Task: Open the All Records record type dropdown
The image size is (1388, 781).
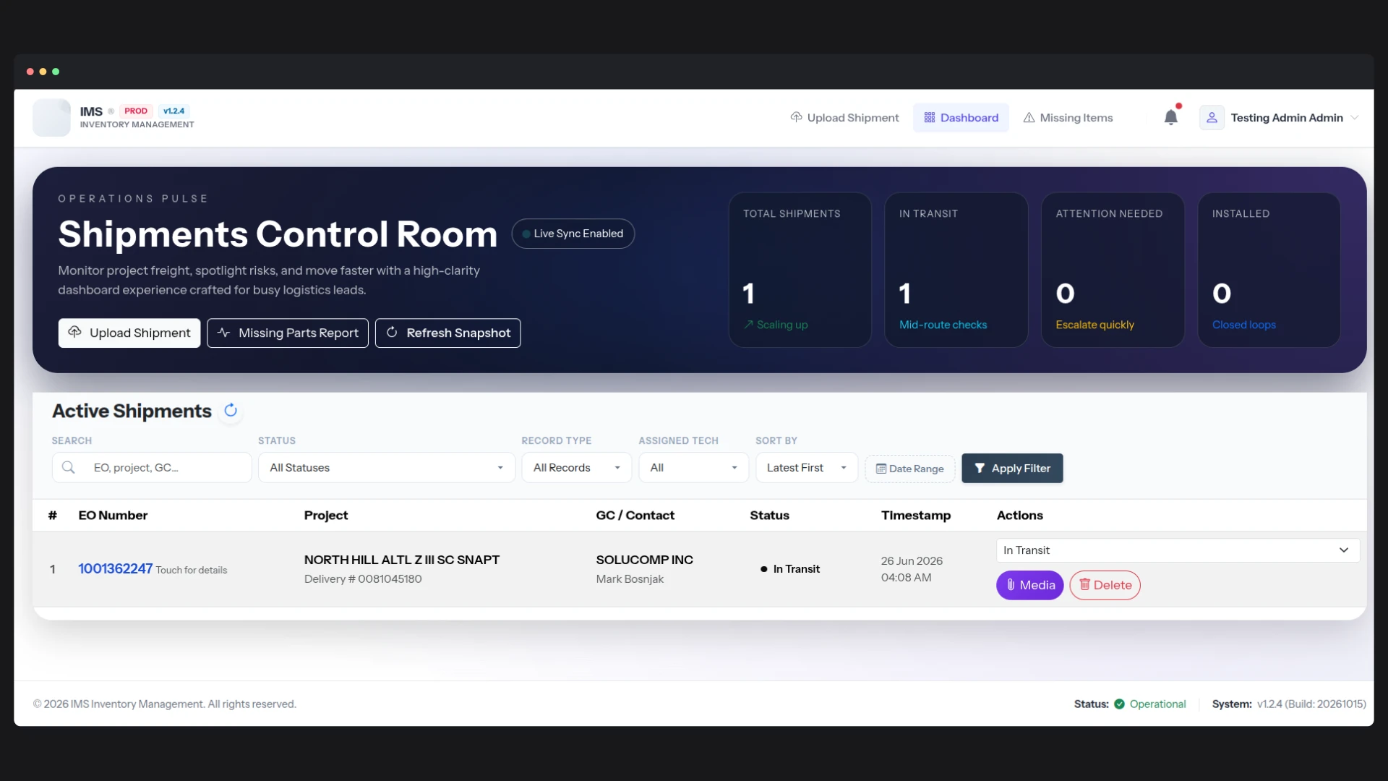Action: pyautogui.click(x=576, y=468)
